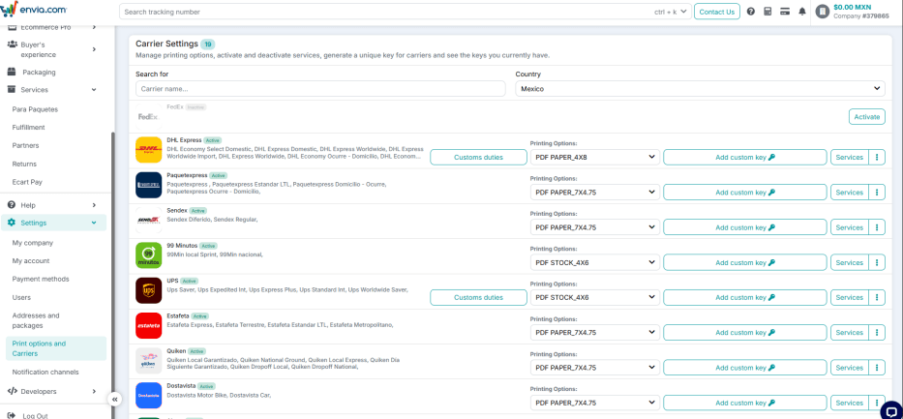Open Payment methods settings
Viewport: 903px width, 419px height.
pos(41,279)
